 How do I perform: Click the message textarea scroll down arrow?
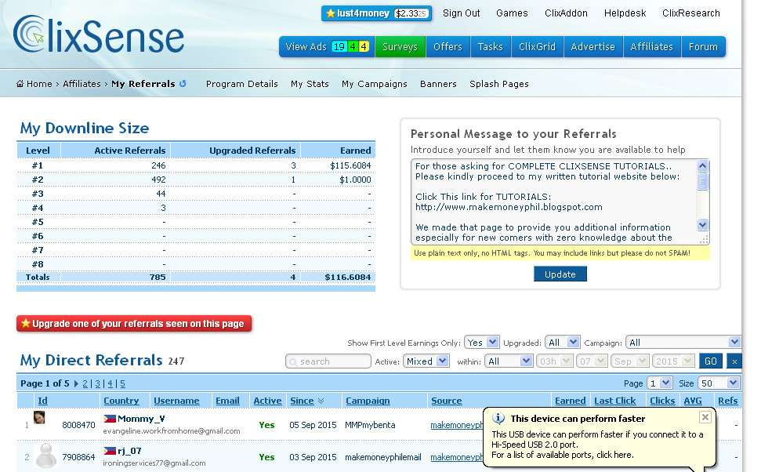(702, 224)
